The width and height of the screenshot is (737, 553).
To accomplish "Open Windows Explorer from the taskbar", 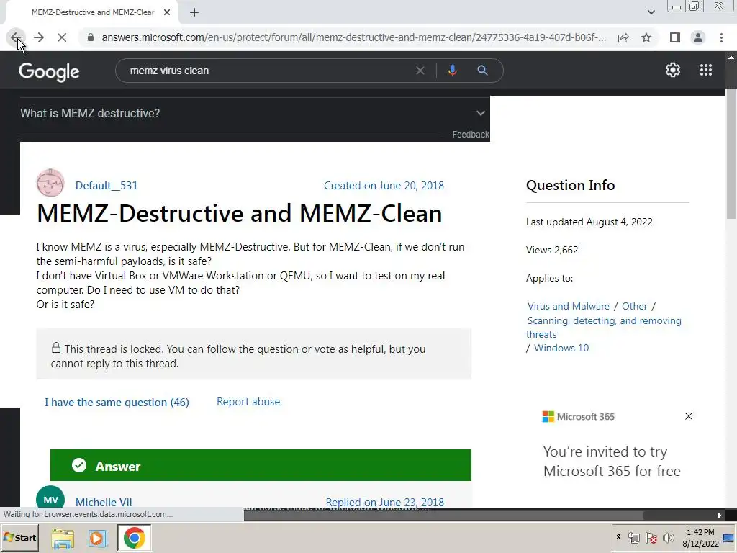I will click(x=63, y=538).
